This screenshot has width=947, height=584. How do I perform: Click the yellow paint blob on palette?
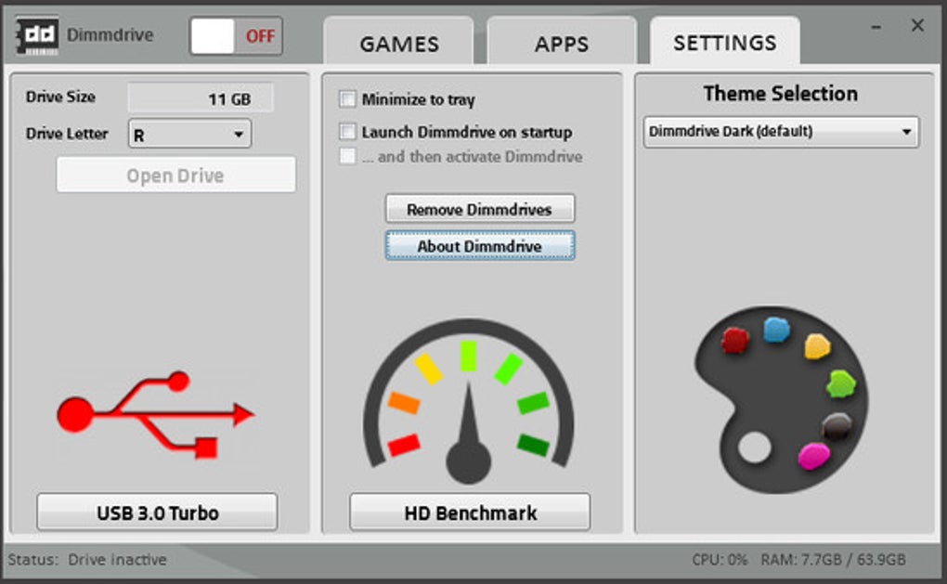pyautogui.click(x=817, y=346)
